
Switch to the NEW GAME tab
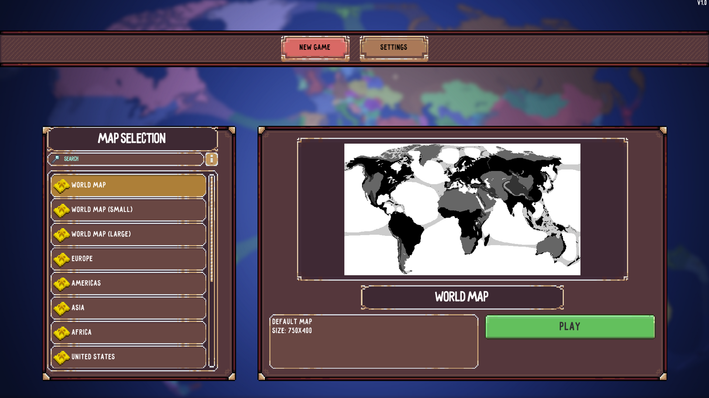pyautogui.click(x=315, y=47)
